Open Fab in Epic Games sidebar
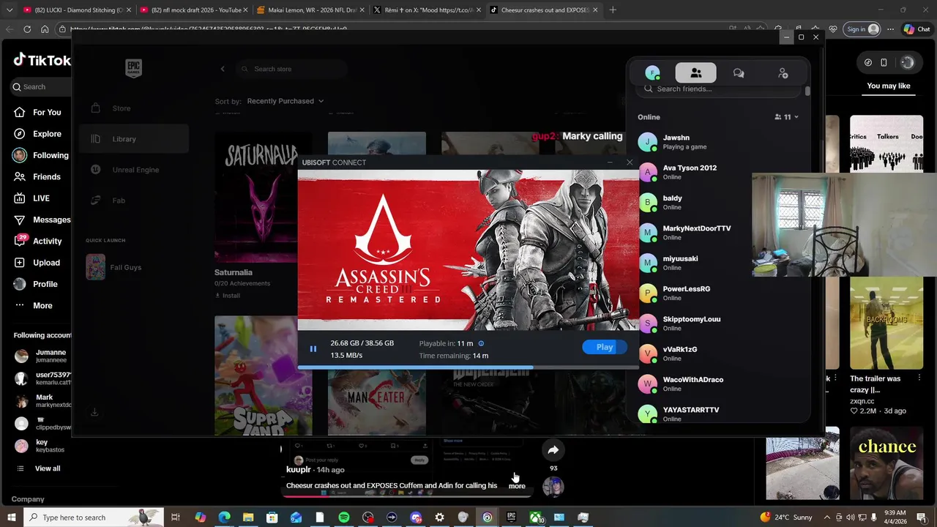The image size is (937, 527). (134, 201)
